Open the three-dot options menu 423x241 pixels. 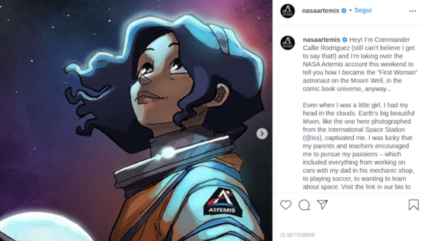point(413,11)
